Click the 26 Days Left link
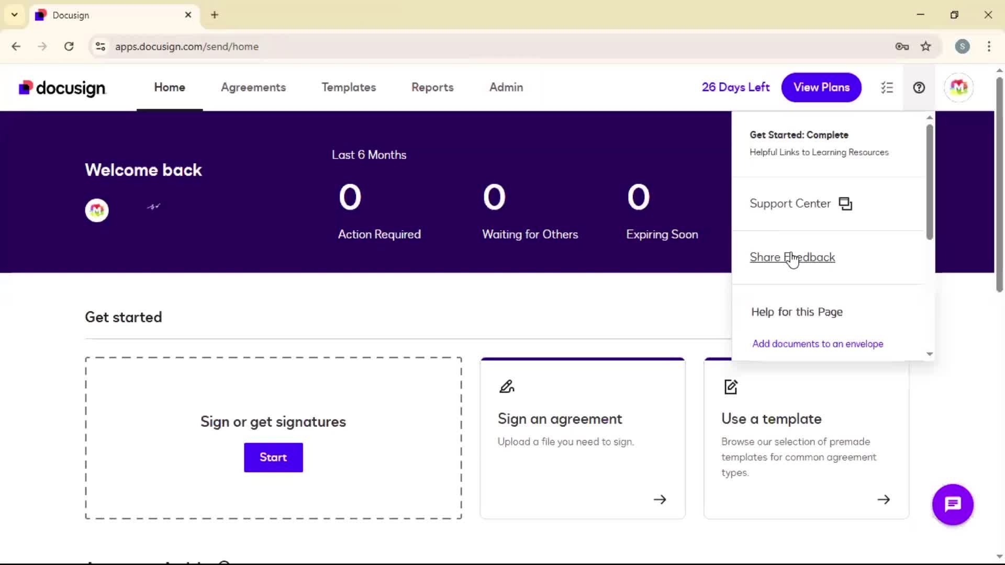The image size is (1005, 565). click(735, 87)
